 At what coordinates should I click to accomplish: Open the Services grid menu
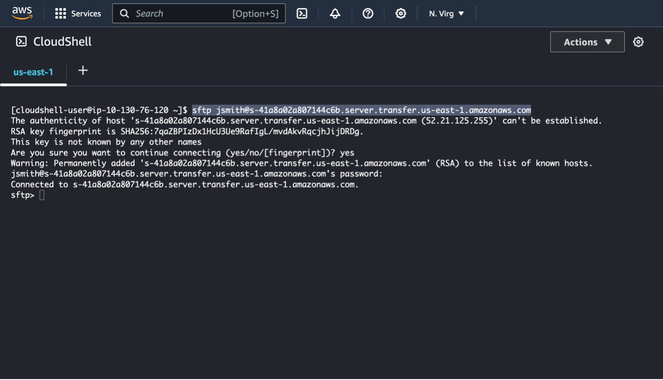point(60,13)
